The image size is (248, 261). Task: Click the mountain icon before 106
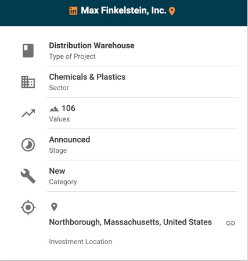pyautogui.click(x=54, y=109)
